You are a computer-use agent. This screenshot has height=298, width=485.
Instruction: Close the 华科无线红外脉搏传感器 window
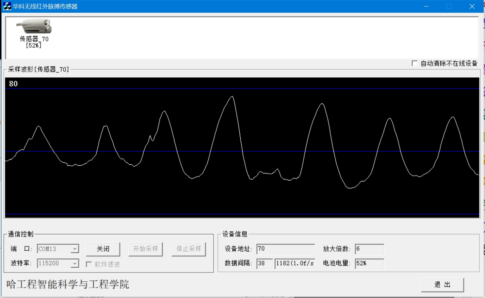[472, 6]
